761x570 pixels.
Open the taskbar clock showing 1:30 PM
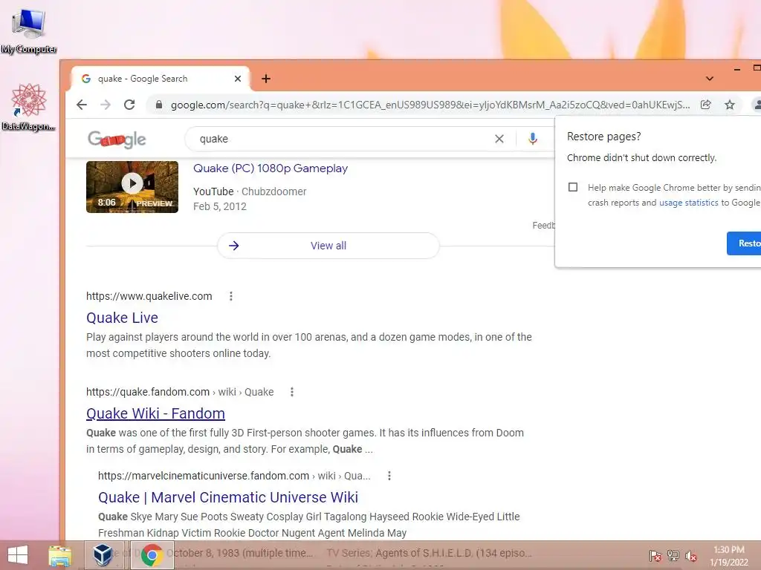pos(729,556)
